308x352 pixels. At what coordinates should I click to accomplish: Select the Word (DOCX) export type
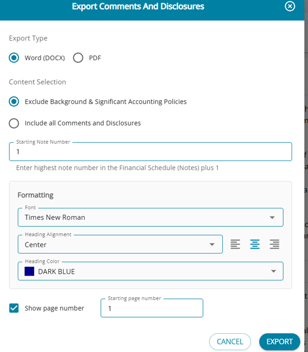(x=14, y=58)
